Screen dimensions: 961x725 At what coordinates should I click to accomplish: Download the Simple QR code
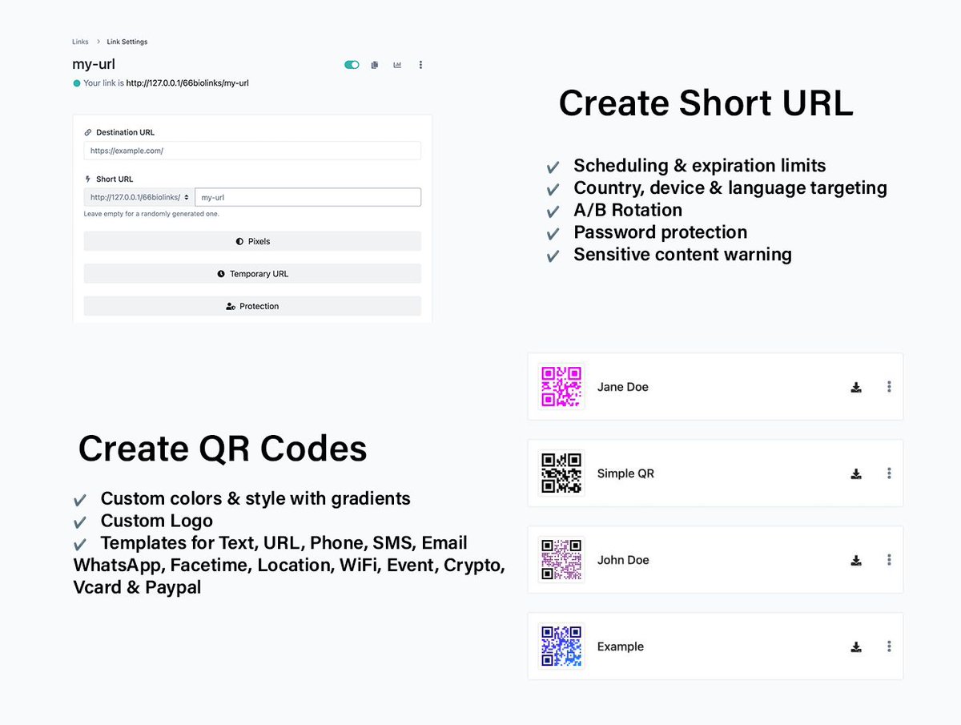[x=856, y=474]
